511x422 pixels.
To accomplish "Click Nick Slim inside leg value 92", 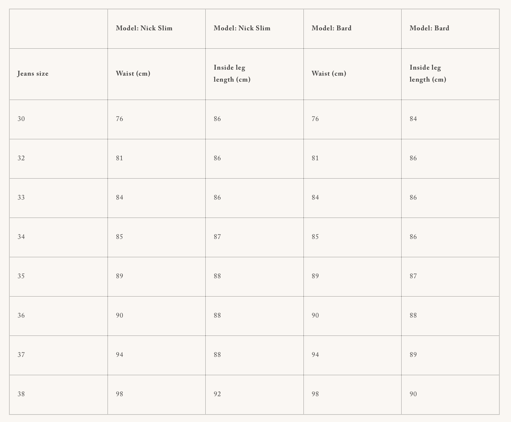I will 217,394.
